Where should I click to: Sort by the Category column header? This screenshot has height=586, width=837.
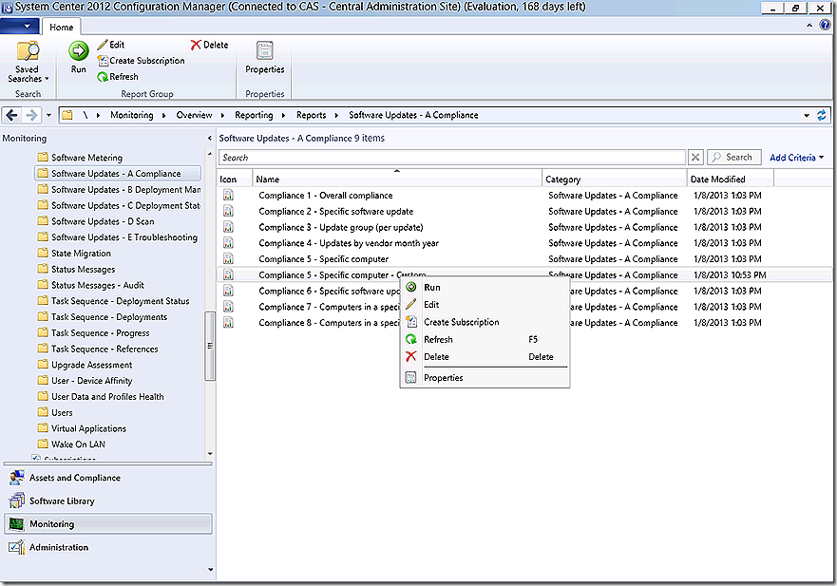(x=615, y=179)
